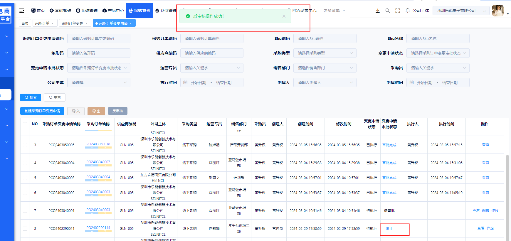Image resolution: width=511 pixels, height=241 pixels.
Task: Focus 采购订单编码 input field
Action: (x=212, y=38)
